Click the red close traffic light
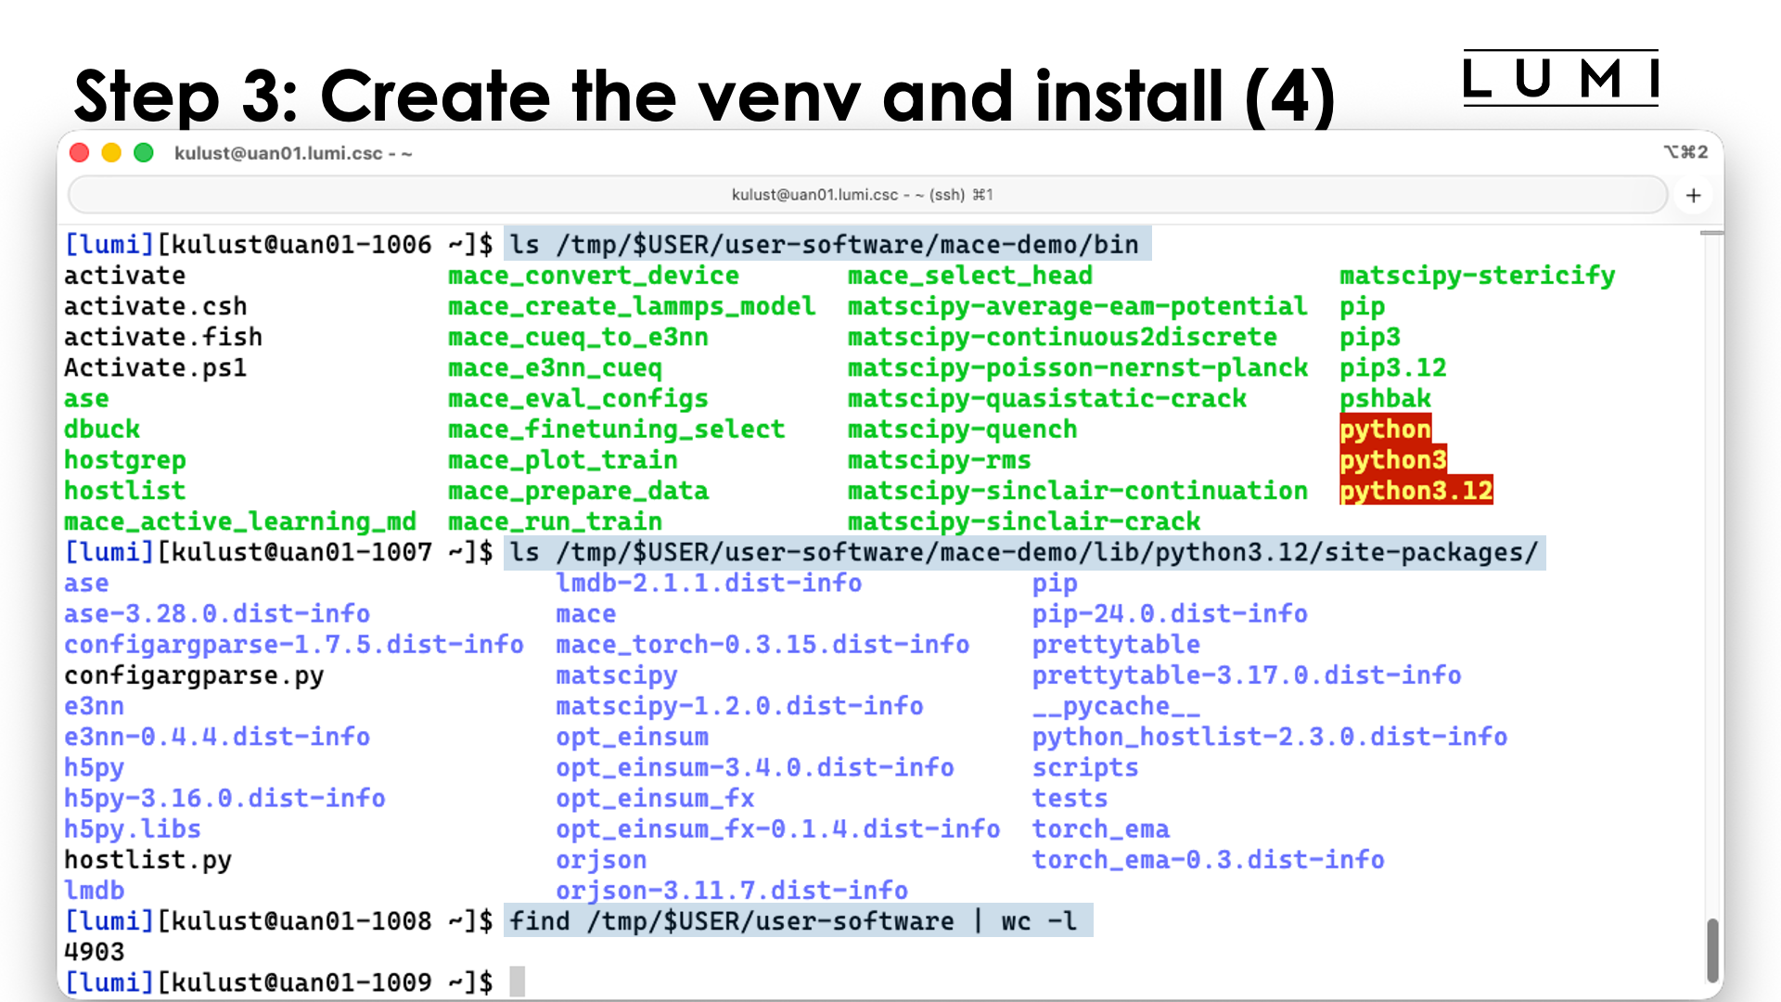Viewport: 1781px width, 1002px height. [79, 152]
